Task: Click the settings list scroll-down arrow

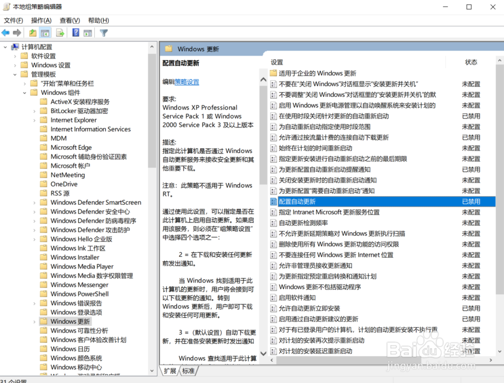Action: (499, 351)
